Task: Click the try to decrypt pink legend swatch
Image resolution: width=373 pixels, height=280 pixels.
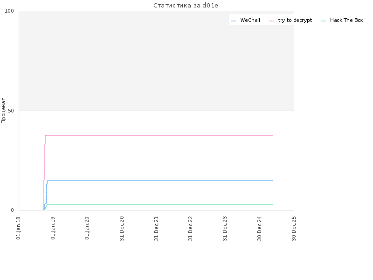Action: click(272, 21)
